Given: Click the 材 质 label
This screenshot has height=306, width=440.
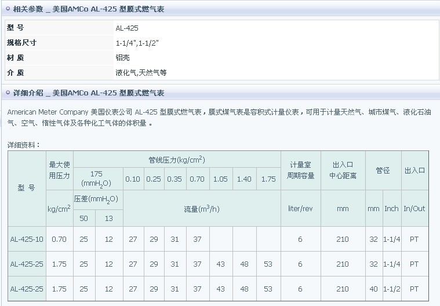Looking at the screenshot, I should point(16,58).
